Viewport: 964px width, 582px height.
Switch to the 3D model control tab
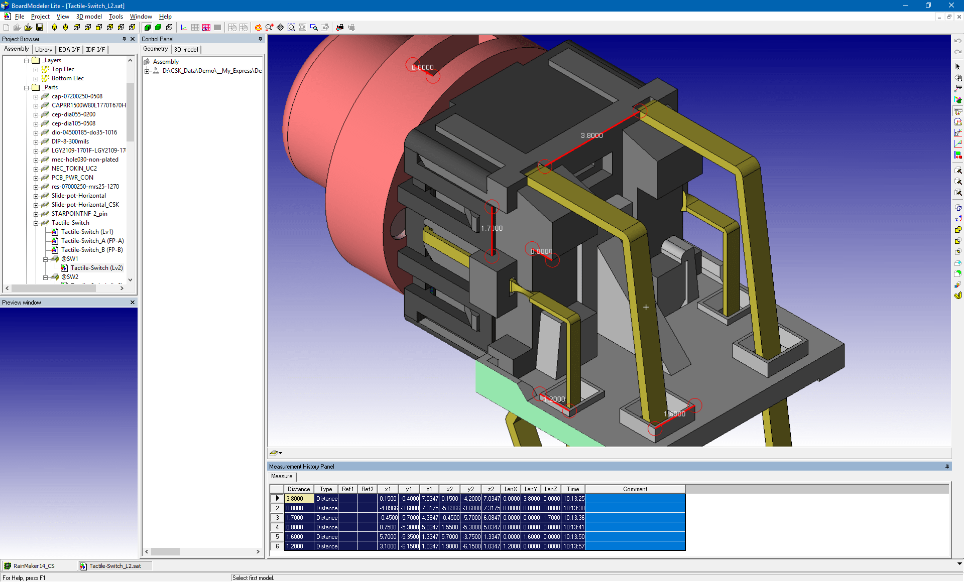186,49
